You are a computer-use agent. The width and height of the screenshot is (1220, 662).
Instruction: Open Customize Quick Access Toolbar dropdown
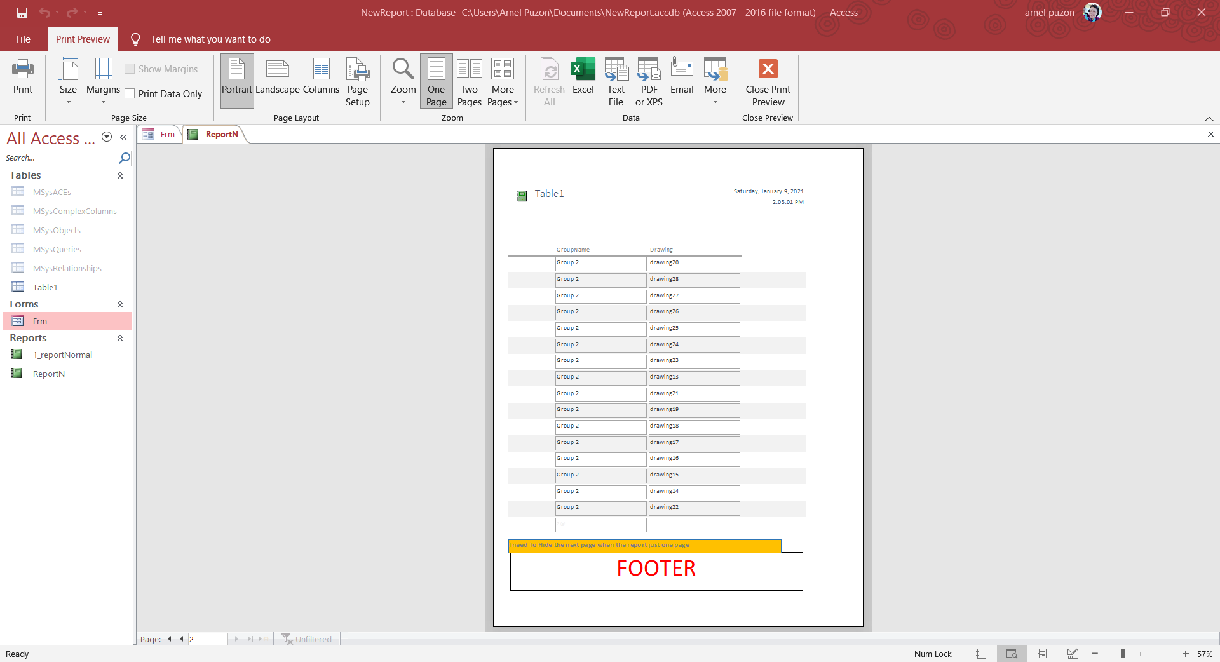(x=100, y=13)
